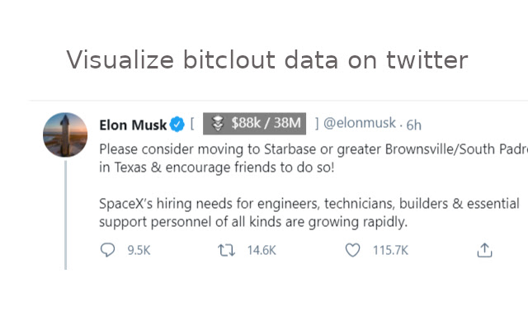The image size is (528, 330).
Task: Click the 6h tweet timestamp
Action: [x=414, y=125]
